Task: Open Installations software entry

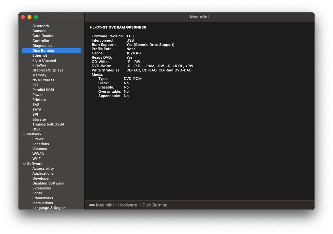Action: 43,203
